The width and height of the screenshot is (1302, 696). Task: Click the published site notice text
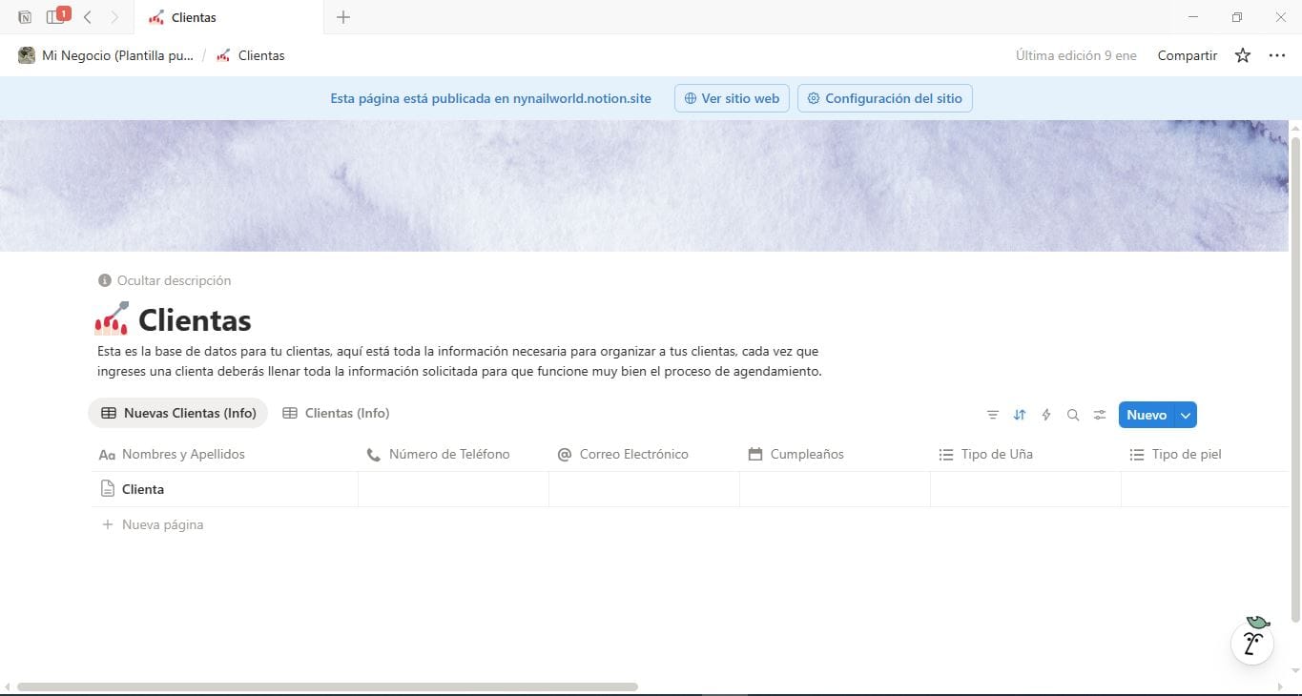(490, 98)
